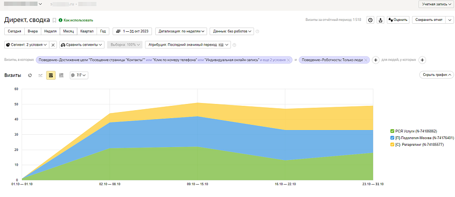Select the column chart view icon
Image resolution: width=455 pixels, height=197 pixels.
point(61,75)
